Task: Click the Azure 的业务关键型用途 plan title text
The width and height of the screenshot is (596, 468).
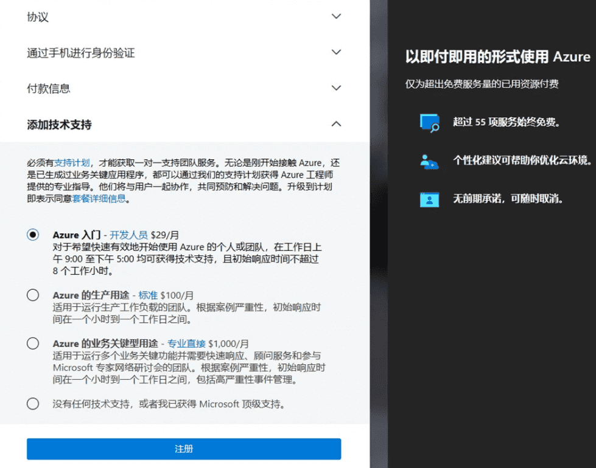Action: coord(106,343)
